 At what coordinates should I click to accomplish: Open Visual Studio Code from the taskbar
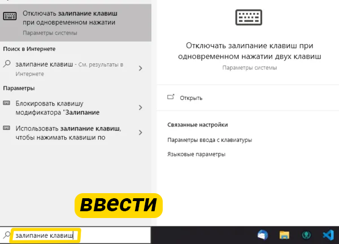point(328,235)
